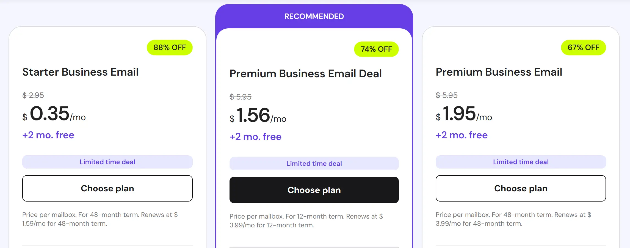Click the $1.95/mo Premium Business Email heading
The image size is (630, 248).
point(499,72)
